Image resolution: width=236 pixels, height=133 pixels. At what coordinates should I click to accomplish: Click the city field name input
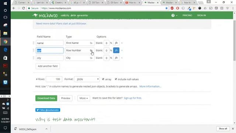click(x=50, y=58)
